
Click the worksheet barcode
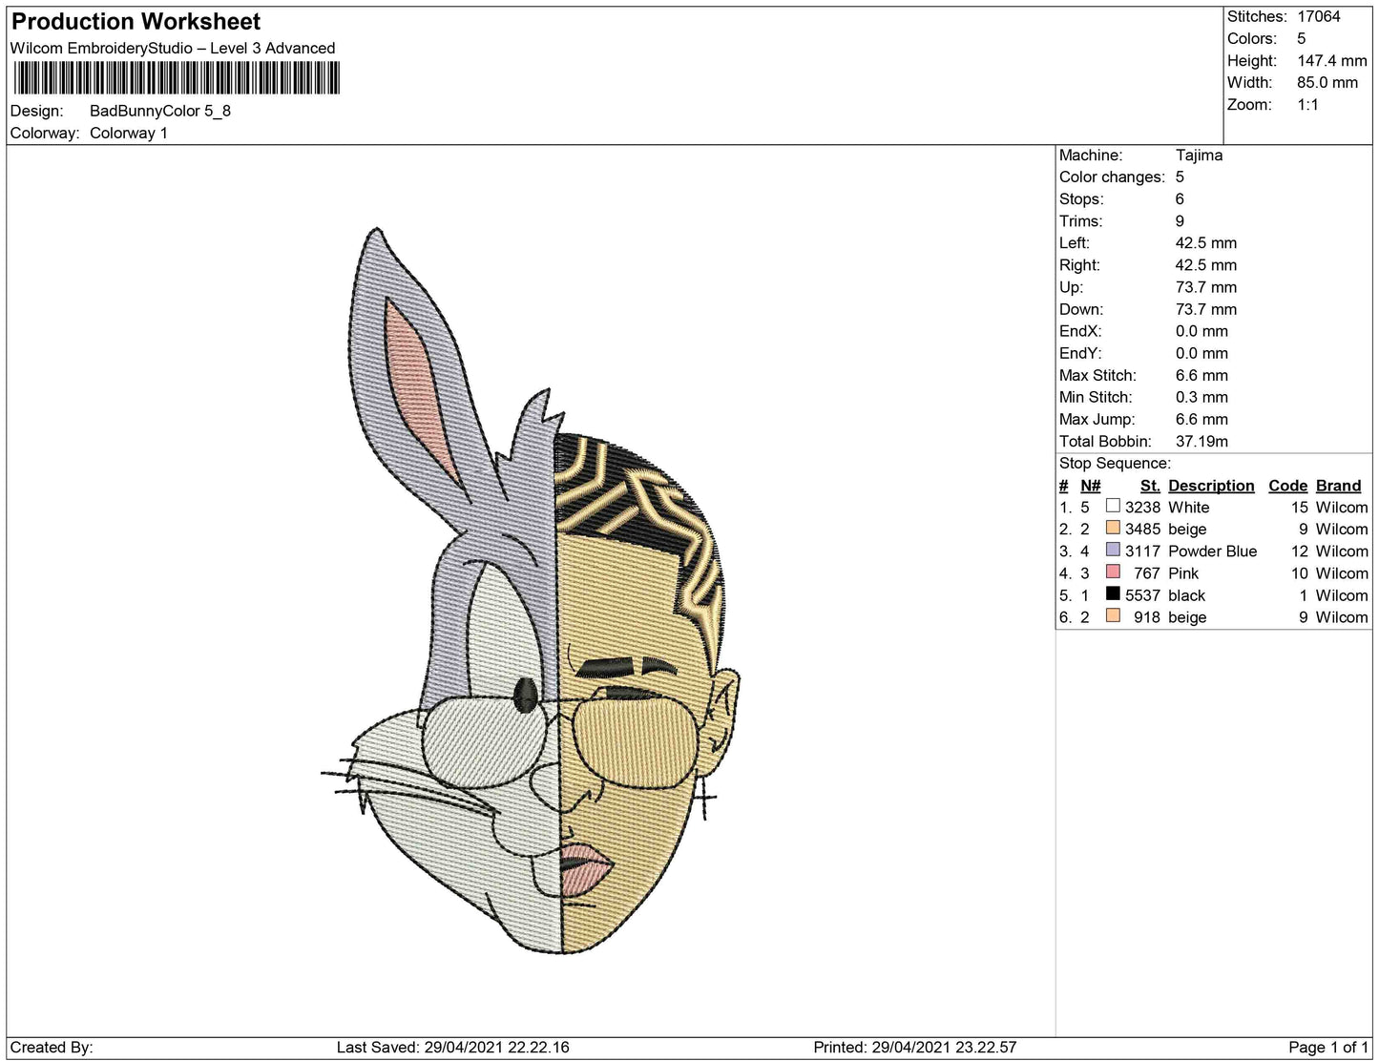pyautogui.click(x=176, y=78)
